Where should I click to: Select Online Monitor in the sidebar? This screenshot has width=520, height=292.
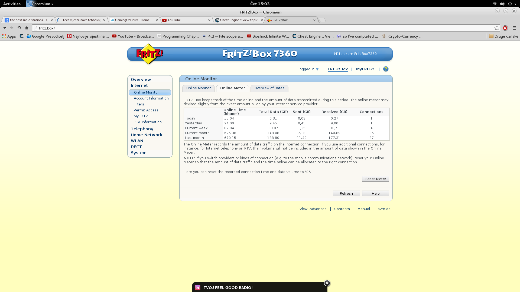tap(150, 92)
